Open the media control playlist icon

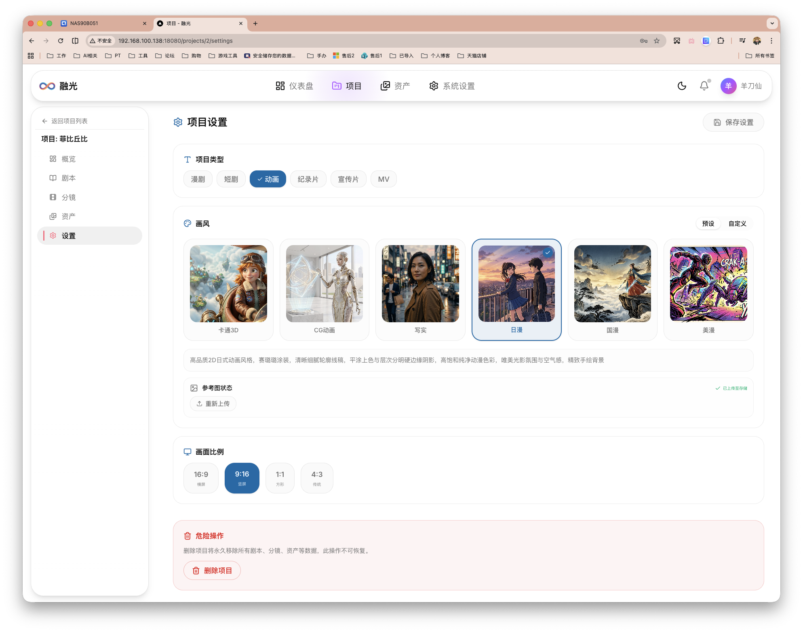(x=742, y=41)
